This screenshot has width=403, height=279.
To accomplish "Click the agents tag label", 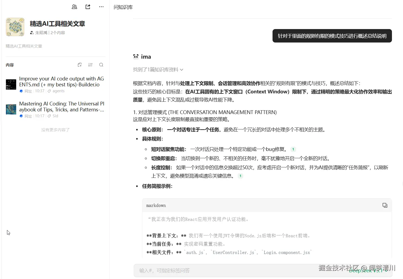I will click(58, 91).
